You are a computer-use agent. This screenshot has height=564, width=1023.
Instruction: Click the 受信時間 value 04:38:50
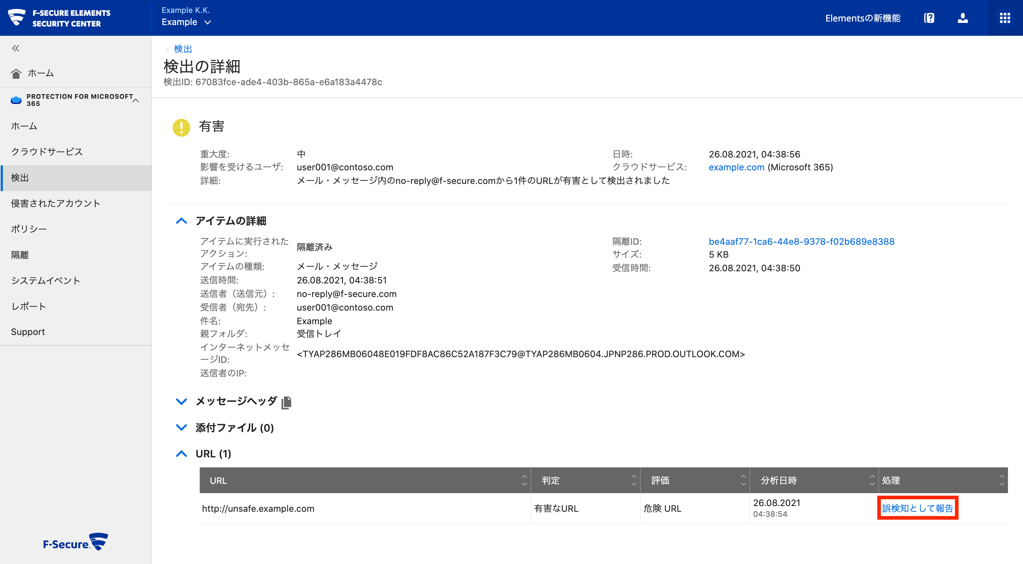coord(754,268)
